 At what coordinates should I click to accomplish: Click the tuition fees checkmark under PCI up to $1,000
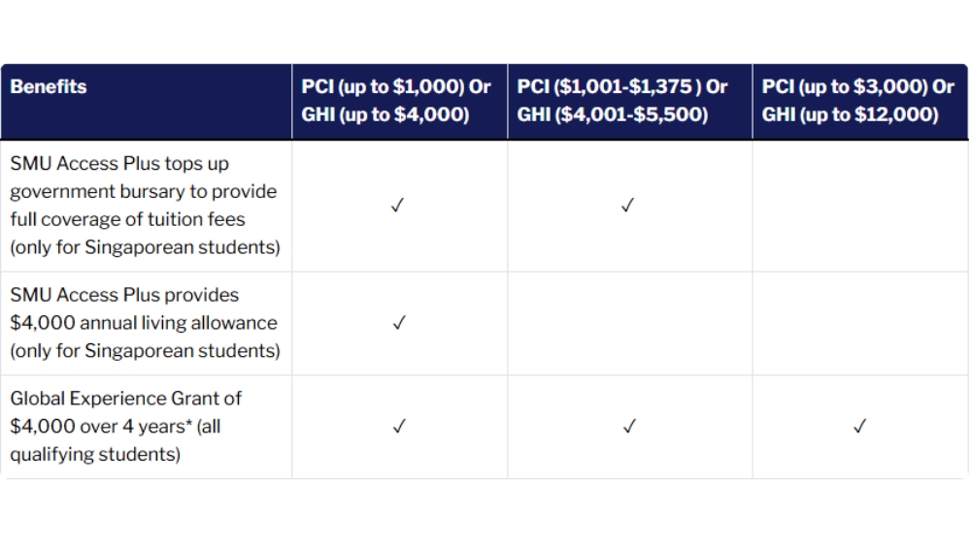pyautogui.click(x=398, y=206)
